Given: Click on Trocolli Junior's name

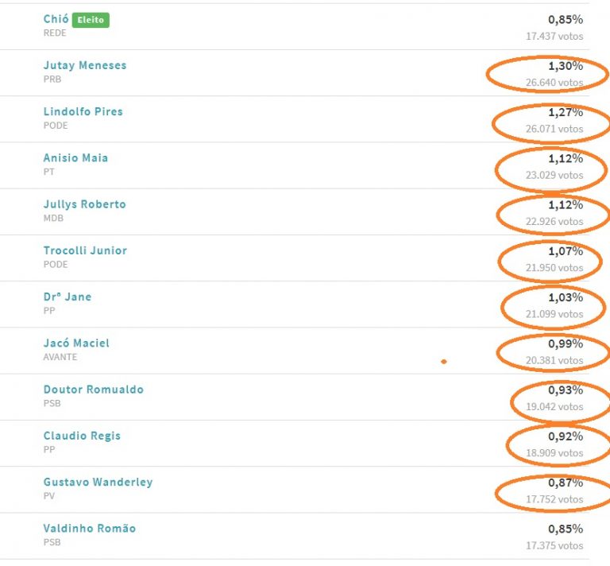Looking at the screenshot, I should (85, 250).
